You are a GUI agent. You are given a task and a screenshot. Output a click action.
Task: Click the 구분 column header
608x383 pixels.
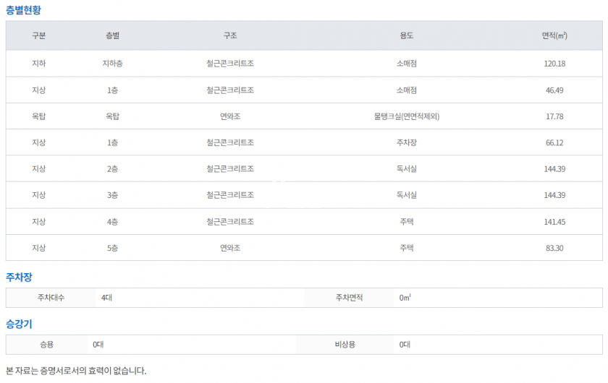(39, 35)
